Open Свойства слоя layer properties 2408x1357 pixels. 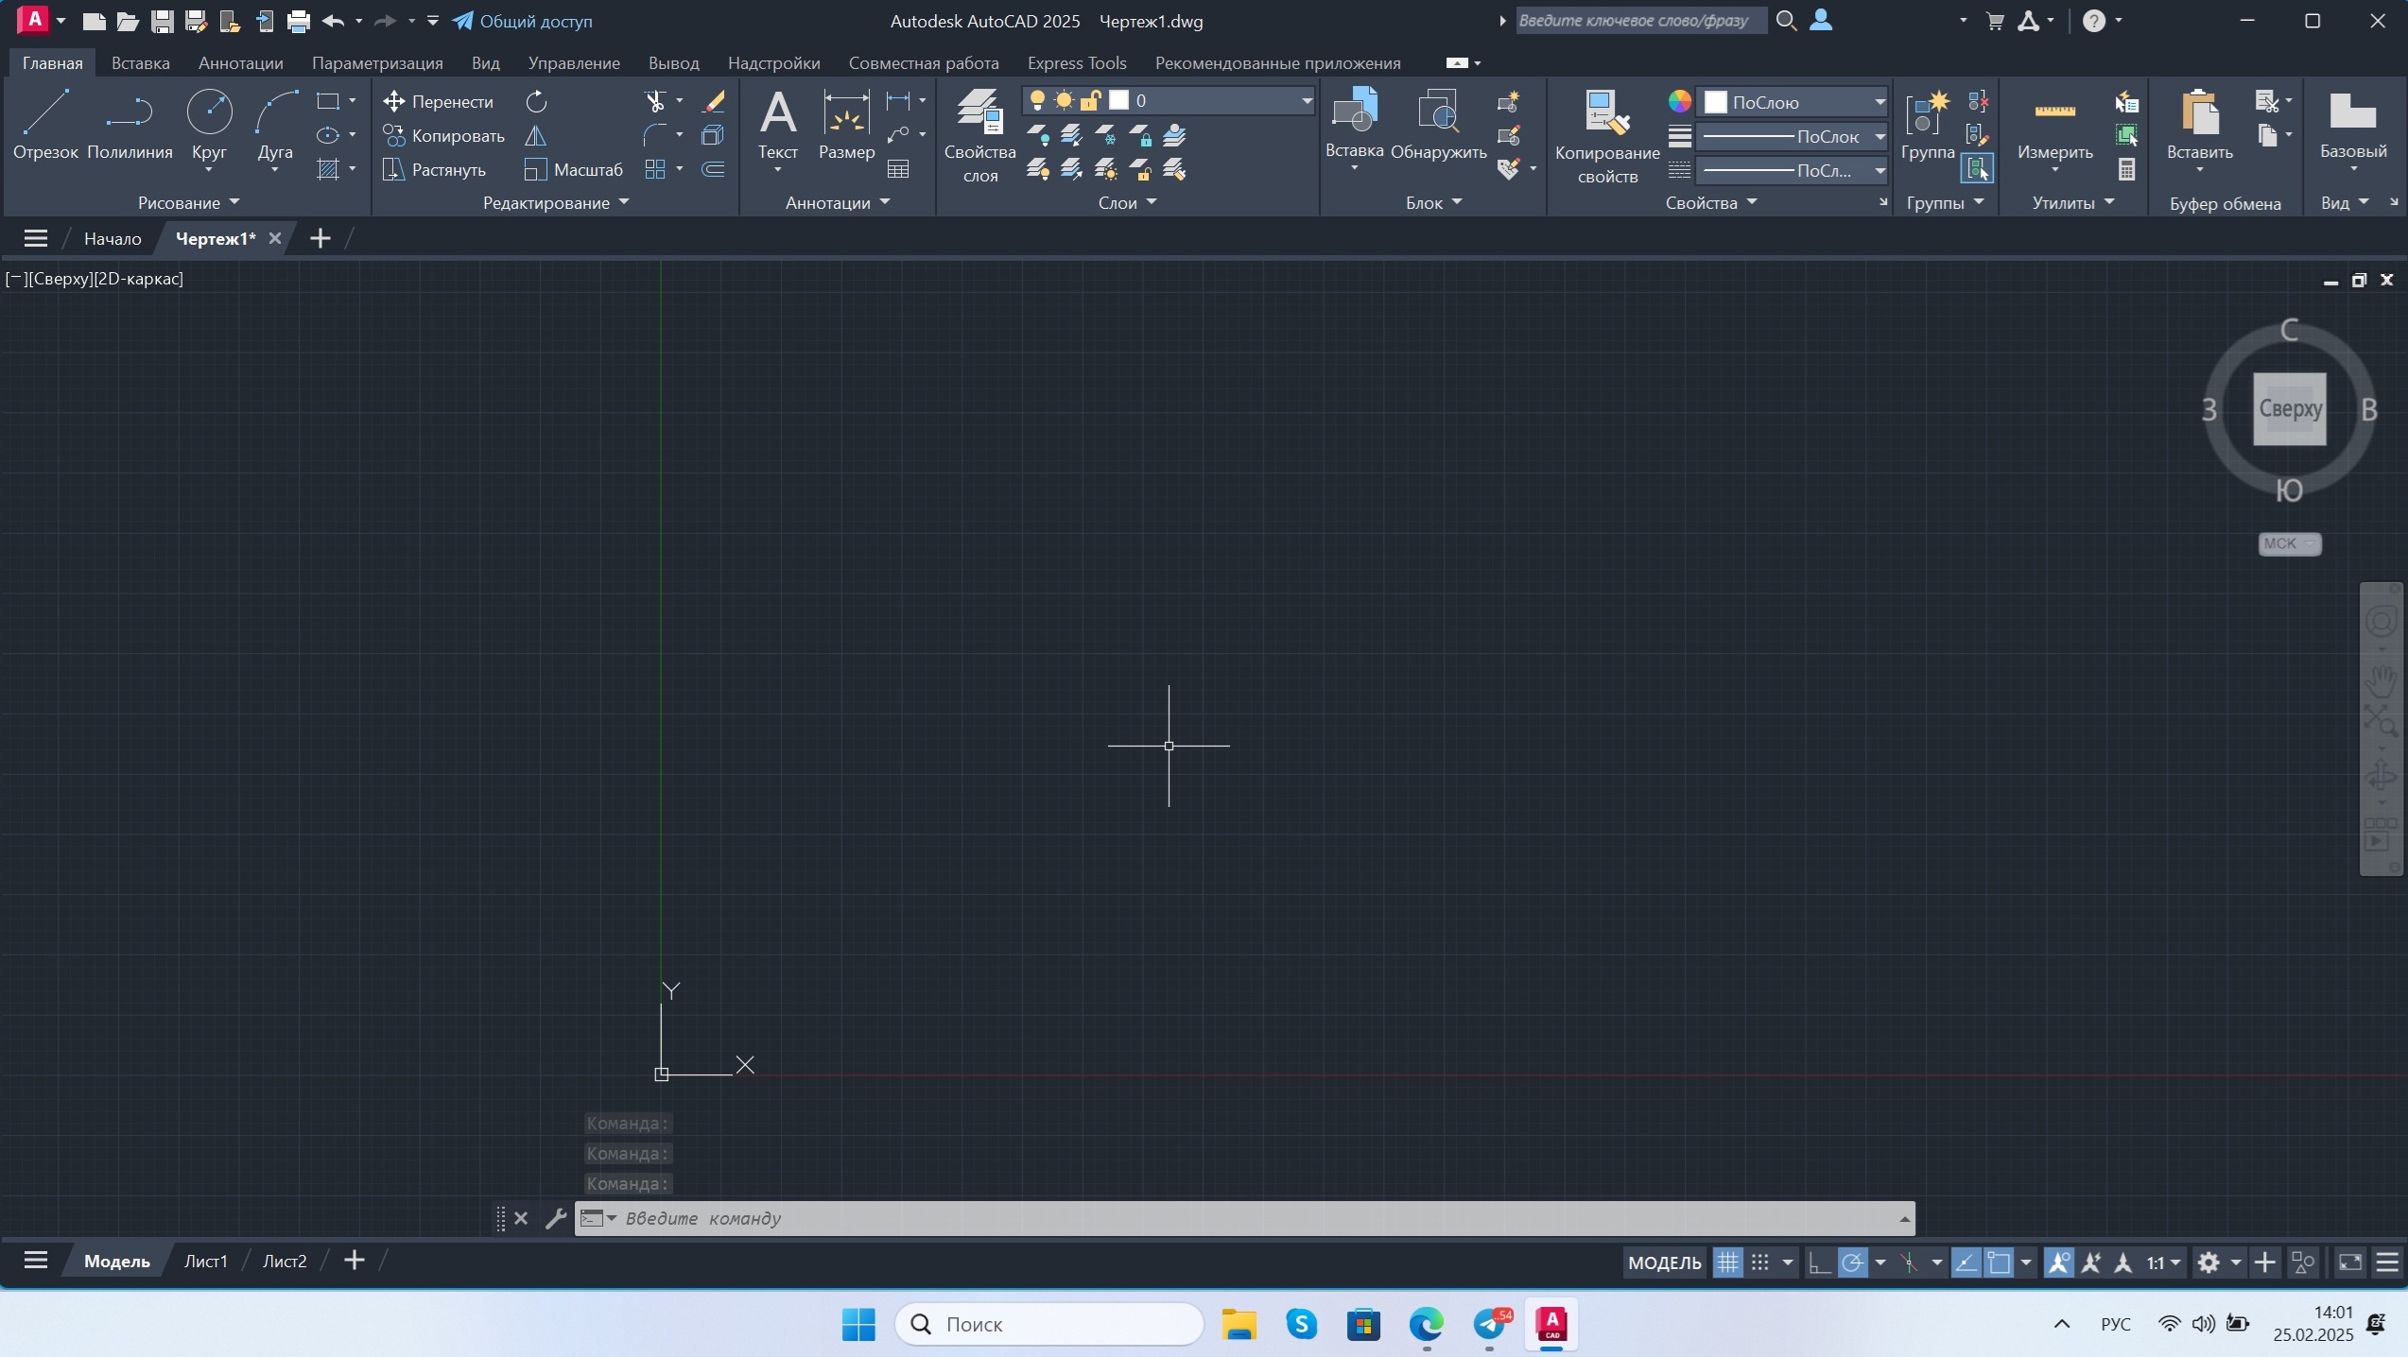(x=979, y=135)
